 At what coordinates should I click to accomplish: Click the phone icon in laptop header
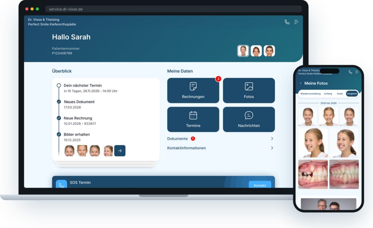coord(287,22)
